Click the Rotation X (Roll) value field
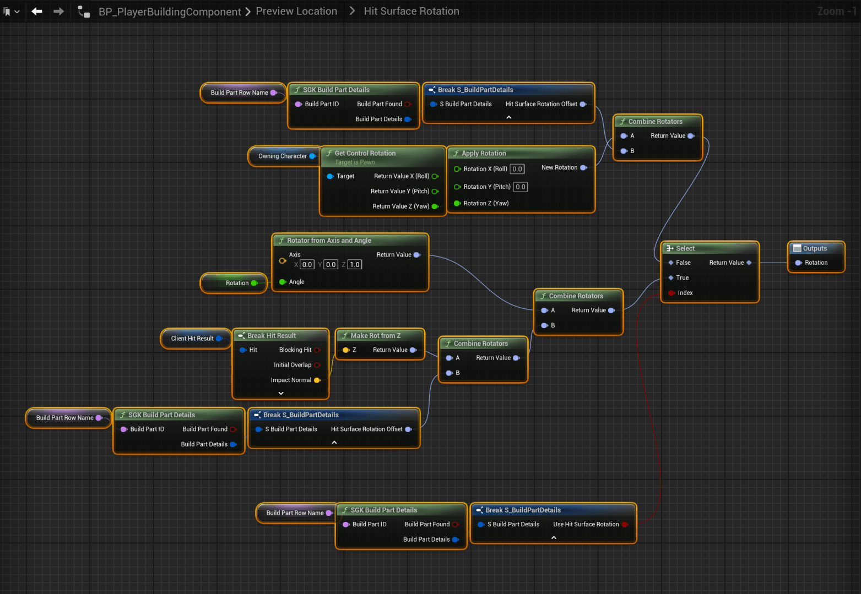 coord(517,169)
